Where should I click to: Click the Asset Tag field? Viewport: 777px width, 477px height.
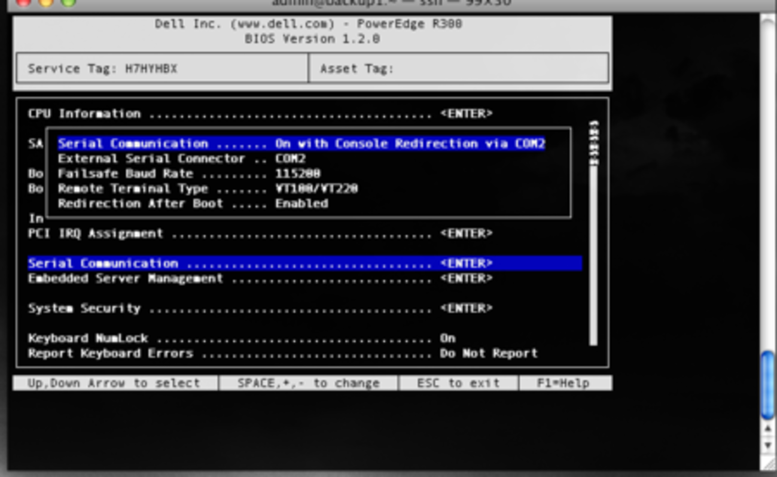[x=459, y=68]
